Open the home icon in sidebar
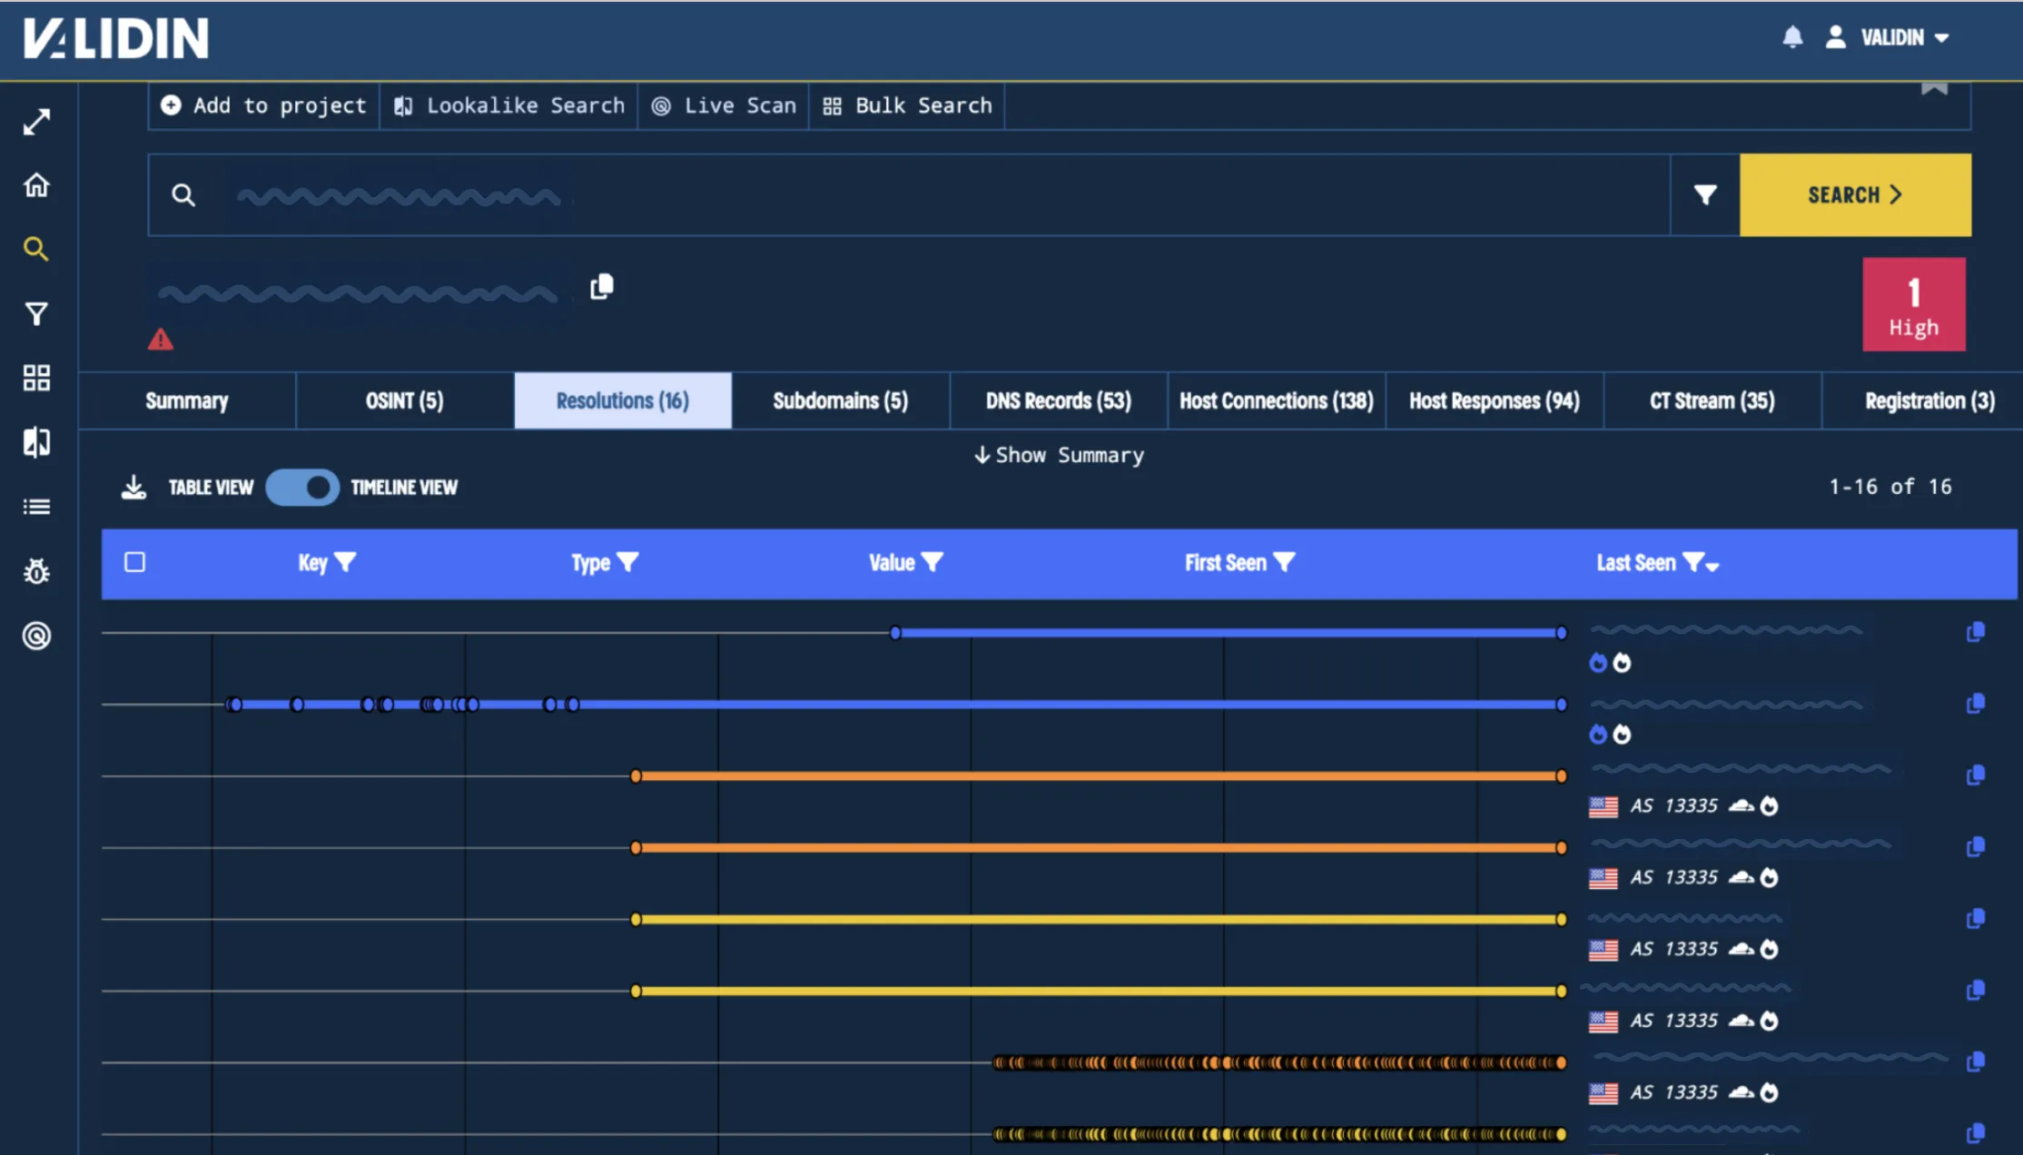 coord(36,185)
